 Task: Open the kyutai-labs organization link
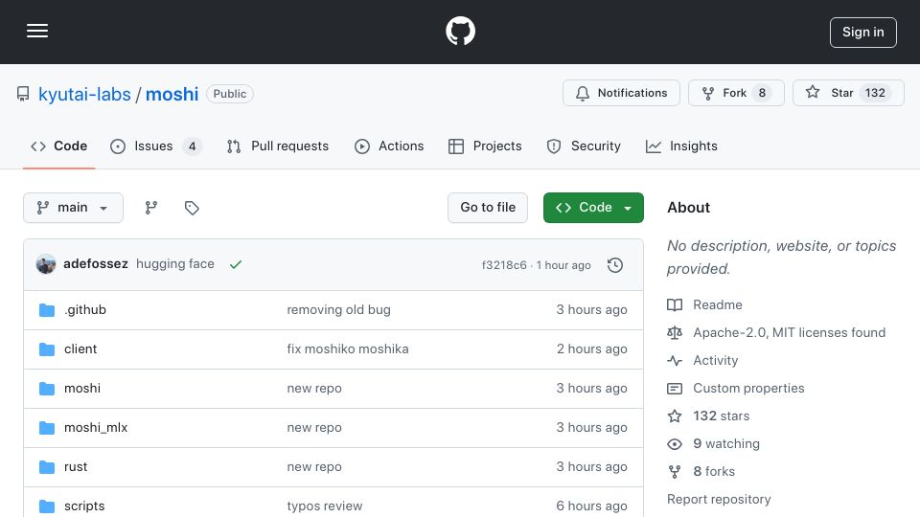point(84,94)
